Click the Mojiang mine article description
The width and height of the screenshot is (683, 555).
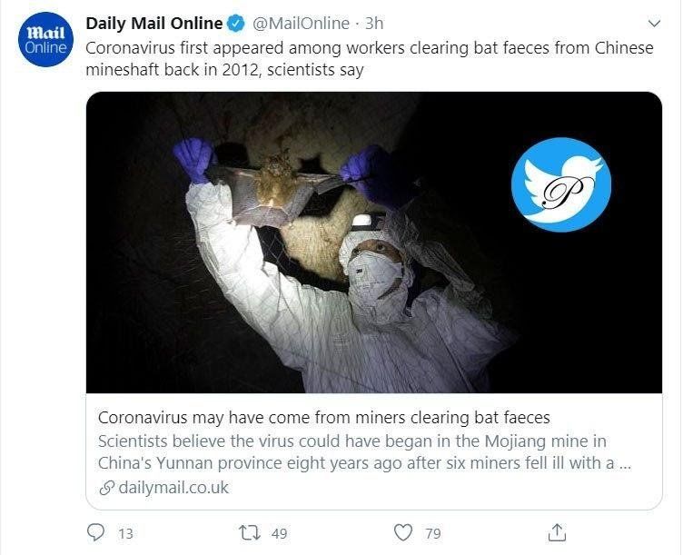click(x=363, y=451)
